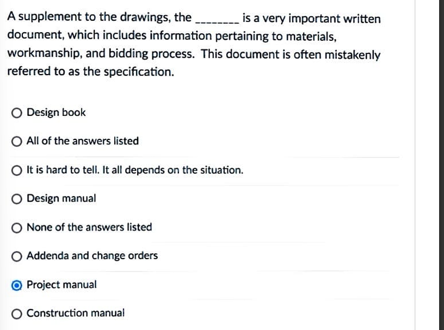Viewport: 444px width, 330px height.
Task: Click the None of the answers listed text
Action: tap(89, 227)
